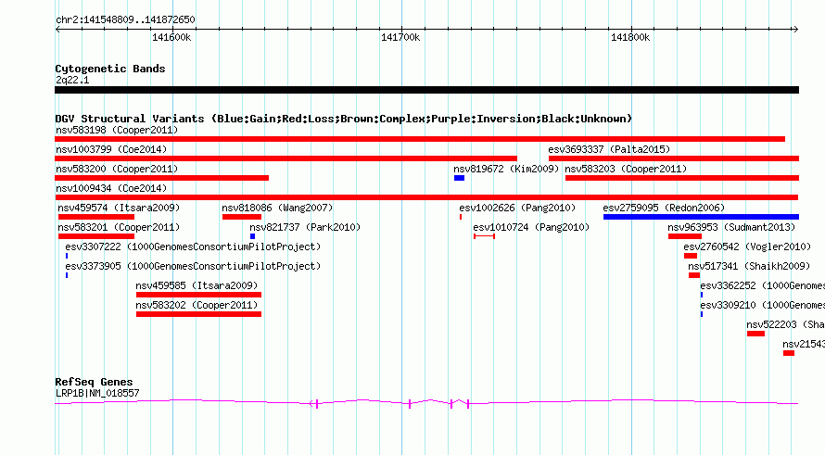Click the nsv583198 (Cooper2011) loss variant bar
Screen dimensions: 825x455
(x=420, y=139)
